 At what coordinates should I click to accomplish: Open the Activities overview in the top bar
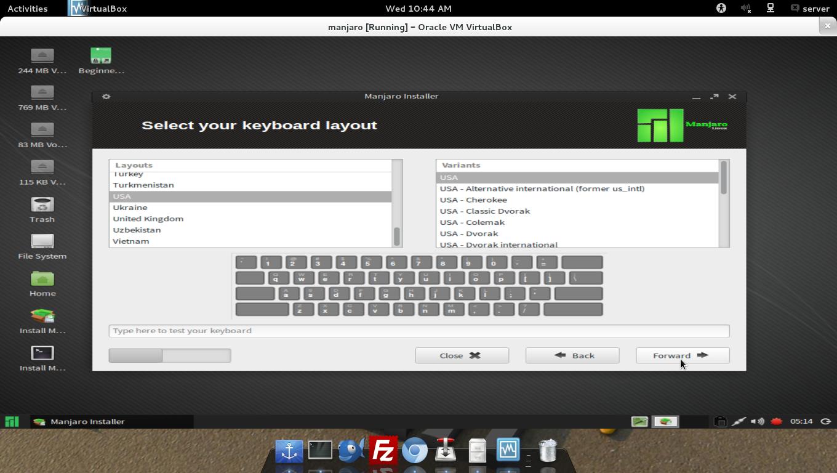[x=27, y=8]
